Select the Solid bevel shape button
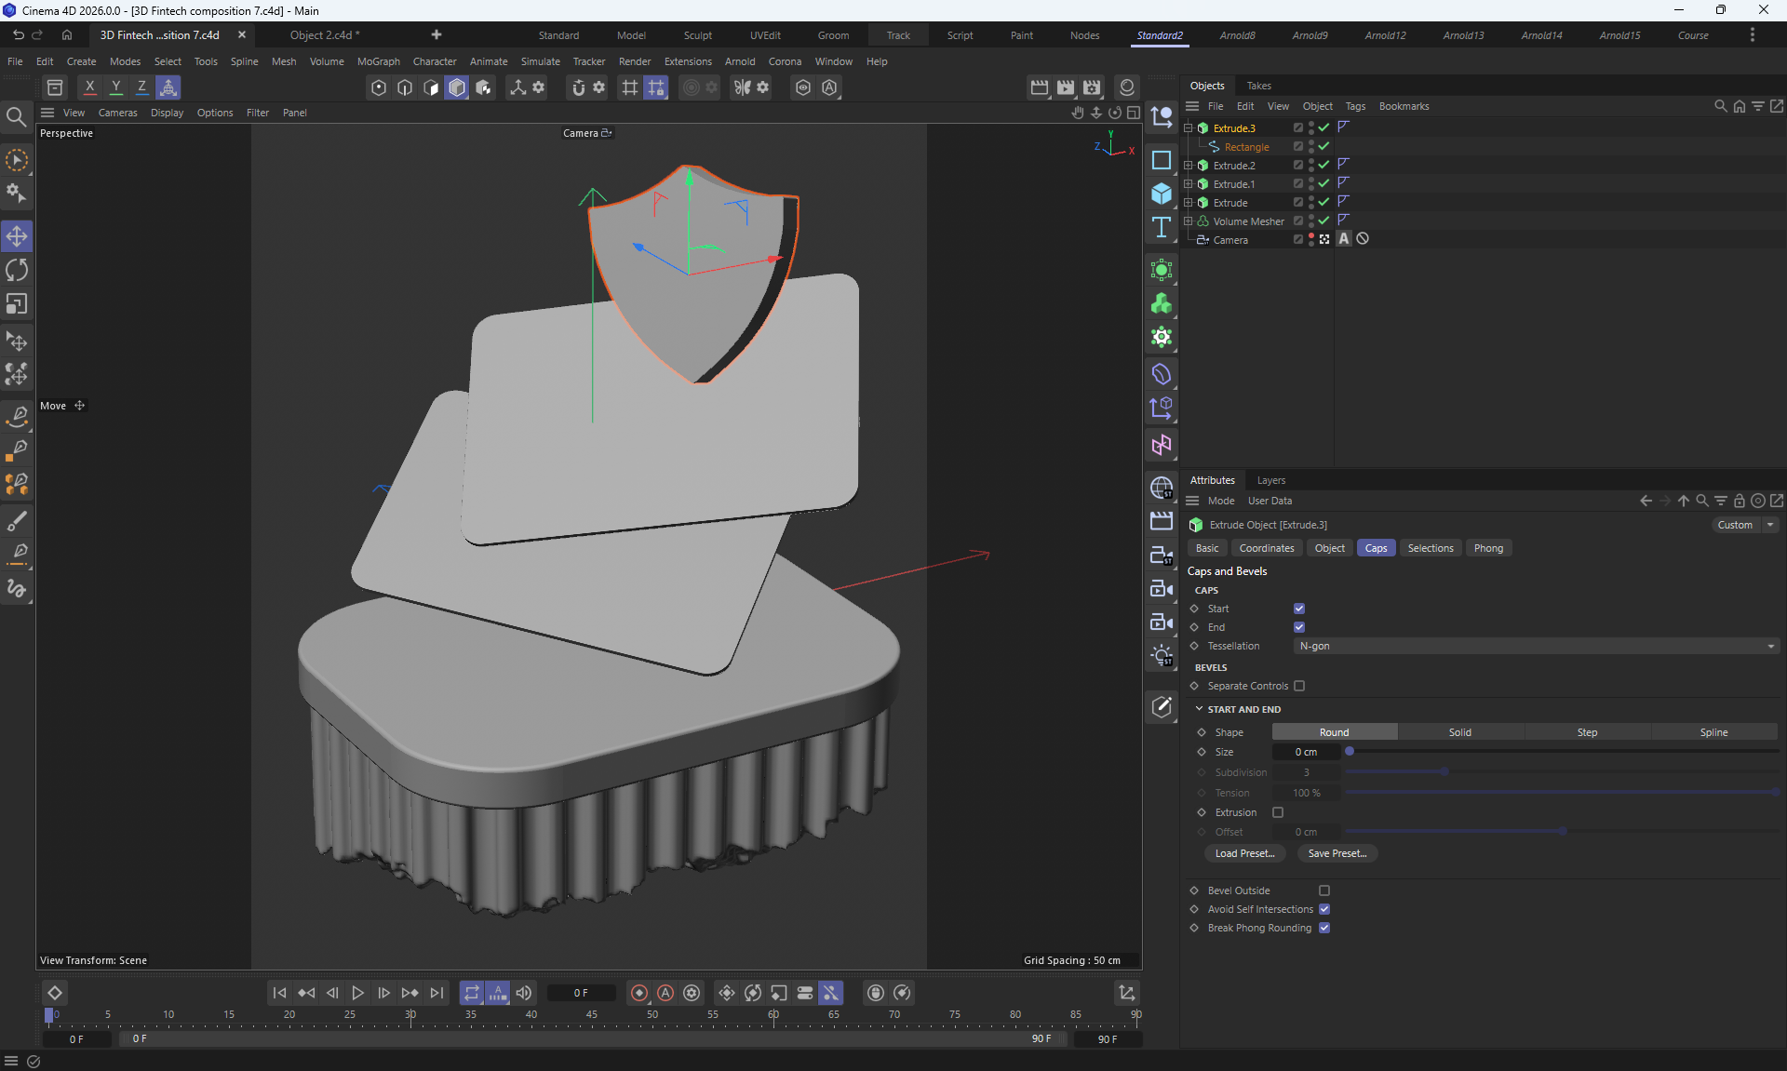The width and height of the screenshot is (1787, 1071). click(1459, 732)
